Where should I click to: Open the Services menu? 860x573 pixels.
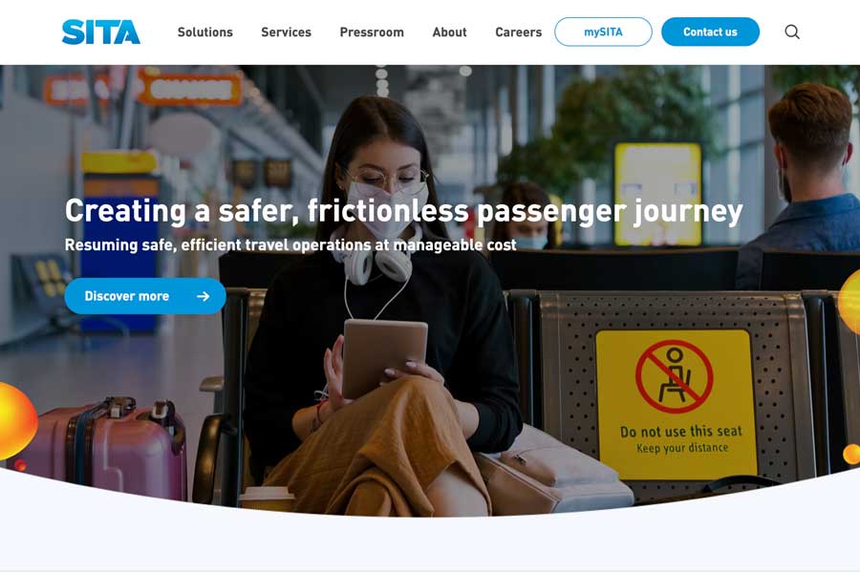(287, 32)
